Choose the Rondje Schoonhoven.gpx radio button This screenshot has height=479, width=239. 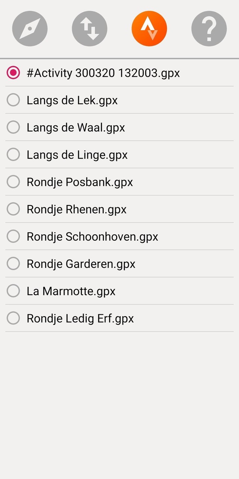click(x=13, y=237)
